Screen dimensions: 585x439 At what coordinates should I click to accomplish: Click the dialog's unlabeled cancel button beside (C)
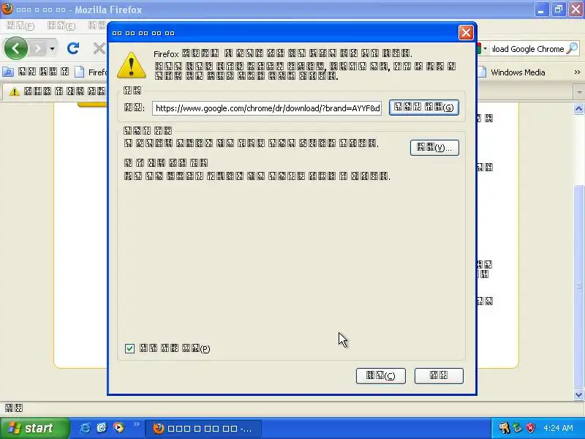tap(439, 376)
